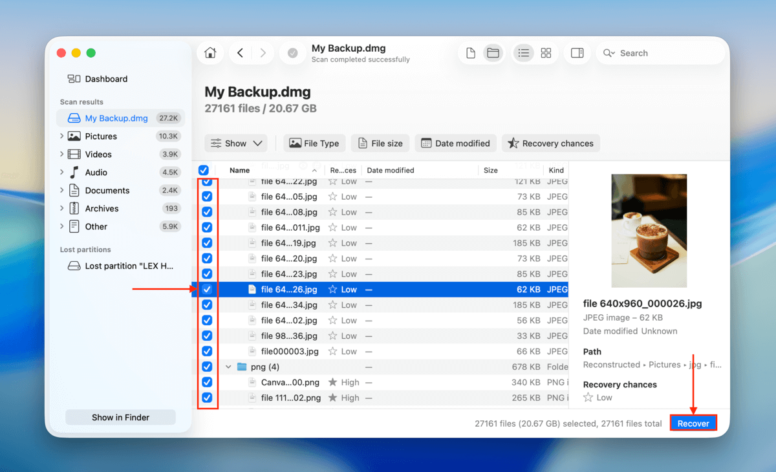
Task: Uncheck file 111...02.png
Action: coord(208,398)
